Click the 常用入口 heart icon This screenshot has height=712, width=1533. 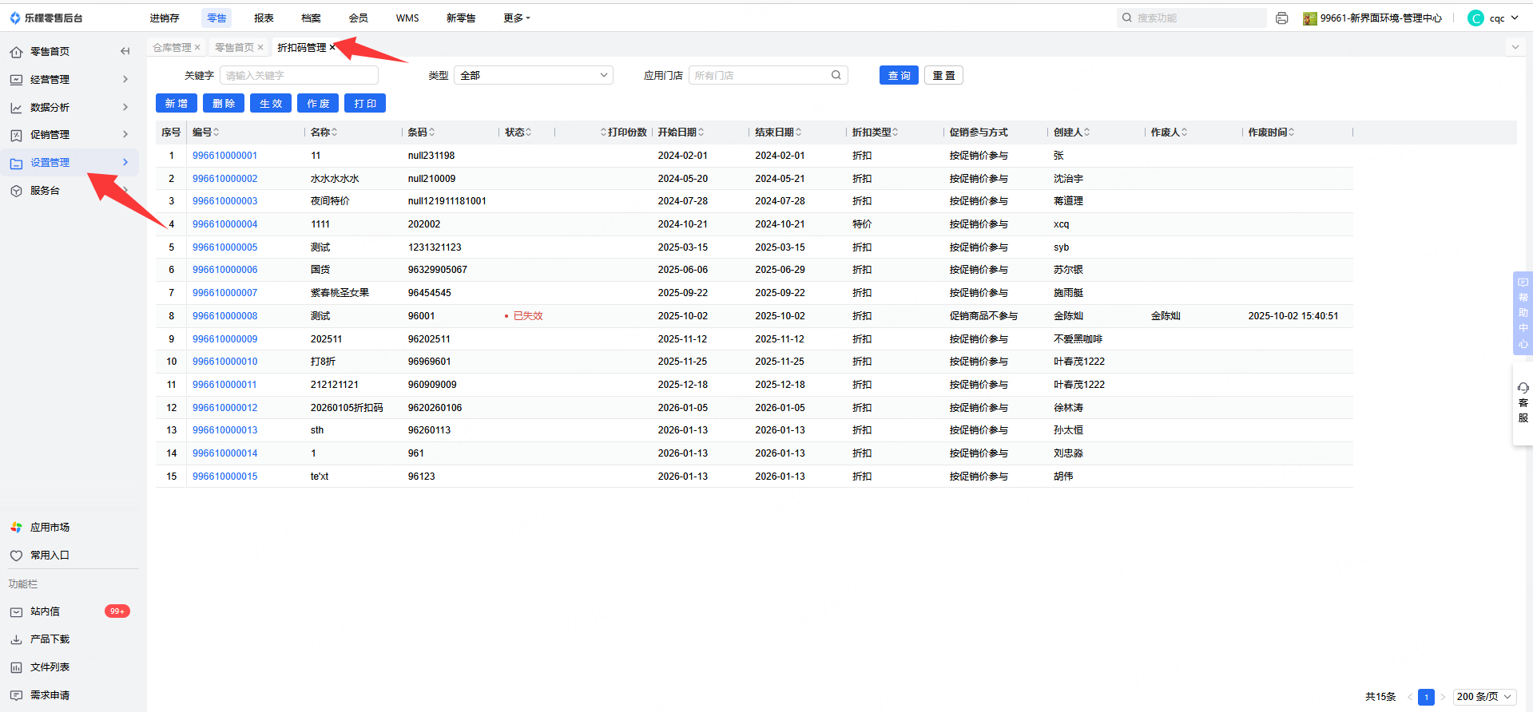pos(16,556)
